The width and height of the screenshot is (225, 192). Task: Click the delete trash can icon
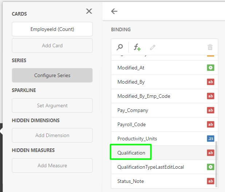tap(210, 47)
